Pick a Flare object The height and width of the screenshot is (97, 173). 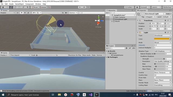click(x=170, y=80)
